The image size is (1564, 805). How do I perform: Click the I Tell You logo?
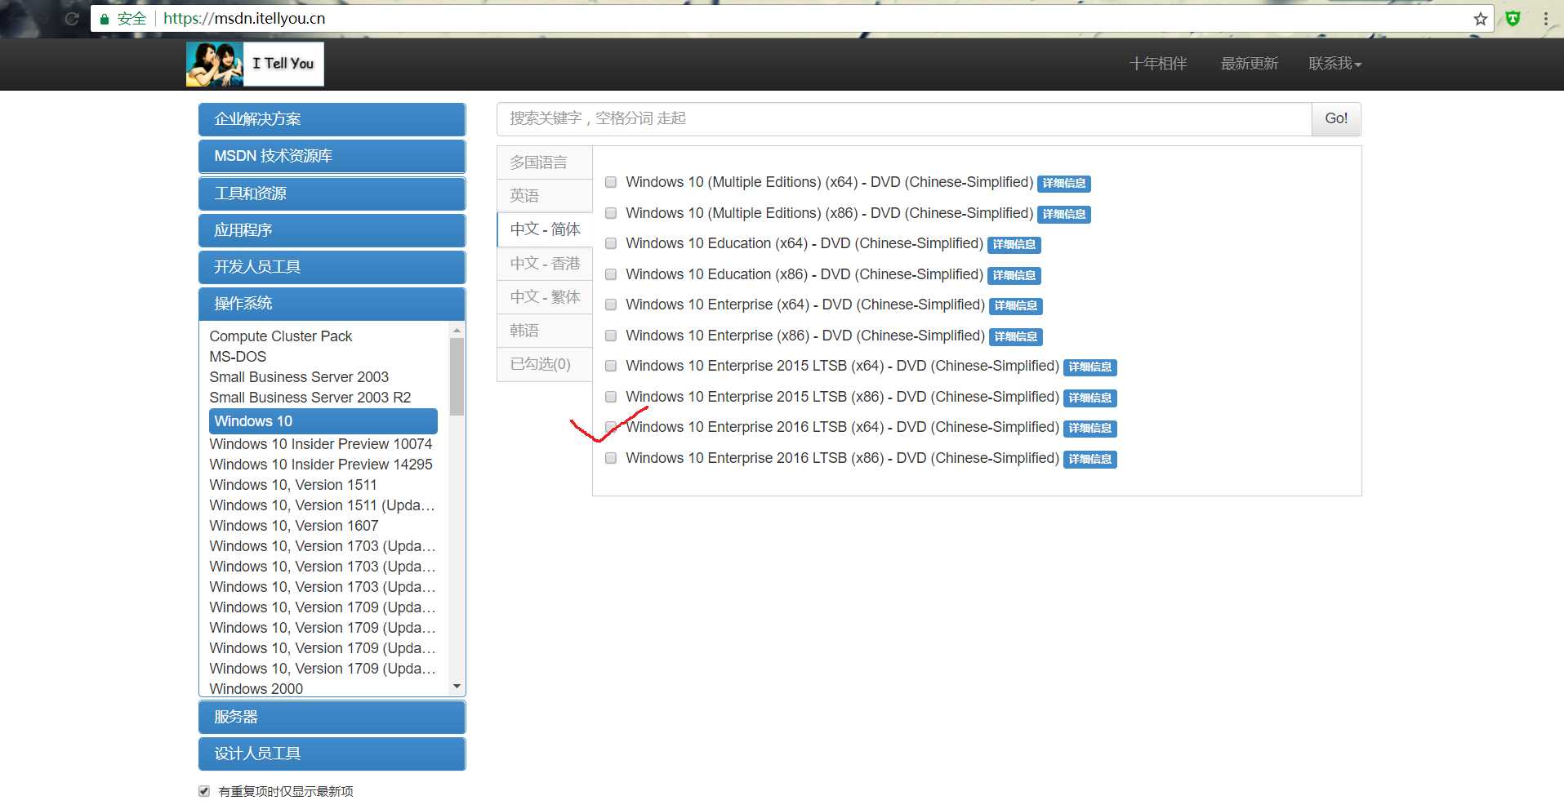coord(255,64)
